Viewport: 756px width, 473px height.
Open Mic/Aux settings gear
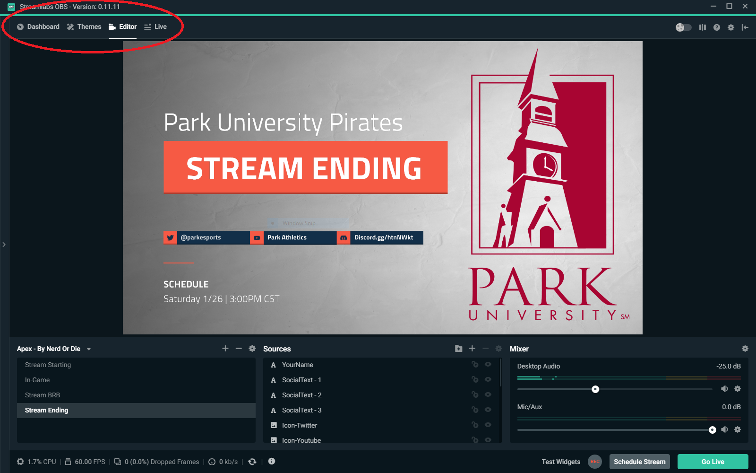pyautogui.click(x=738, y=429)
